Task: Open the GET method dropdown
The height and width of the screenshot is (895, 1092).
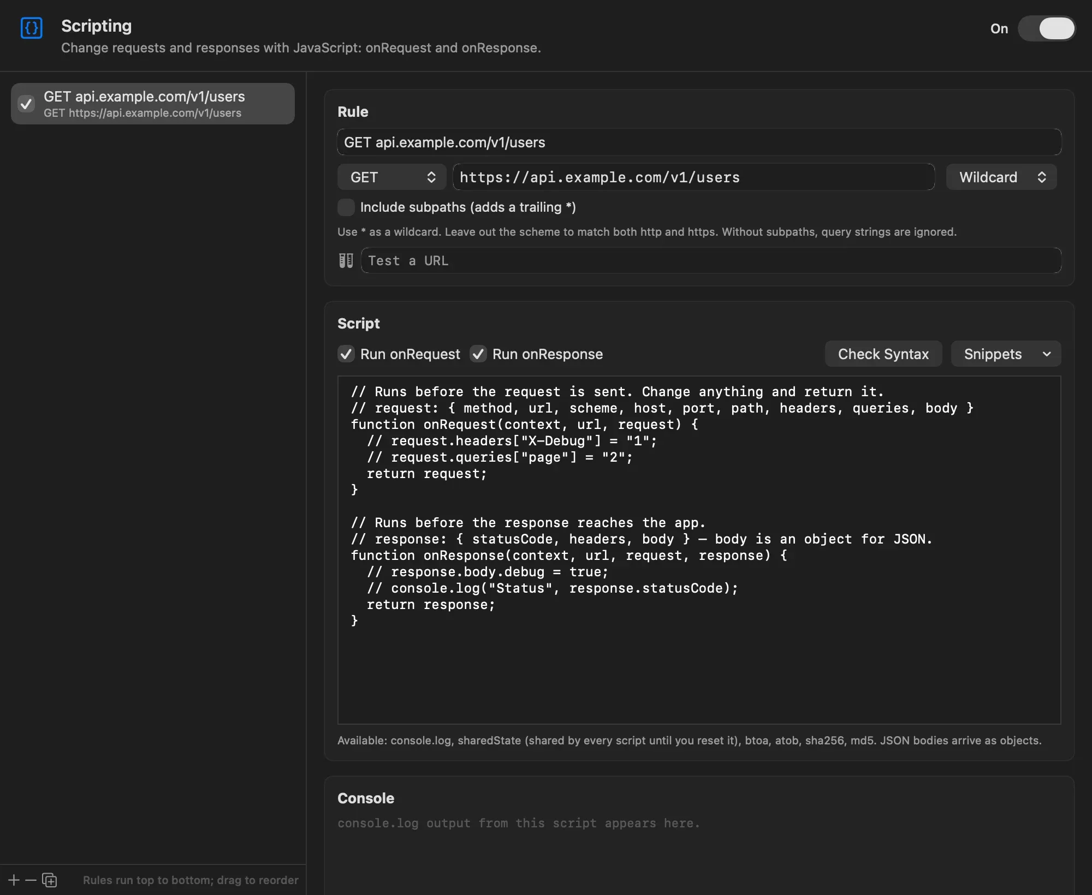Action: click(x=391, y=177)
